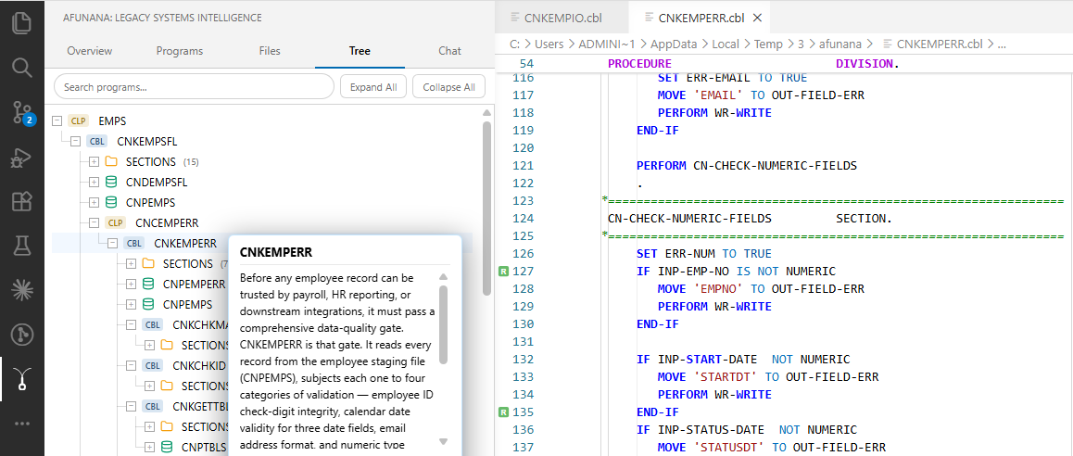The height and width of the screenshot is (456, 1073).
Task: Expand the CNPTBLS node
Action: (149, 447)
